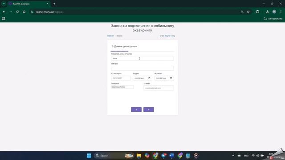Screen dimensions: 285x160
Task: Open the OneDrive cloud tray icon
Action: (x=239, y=156)
